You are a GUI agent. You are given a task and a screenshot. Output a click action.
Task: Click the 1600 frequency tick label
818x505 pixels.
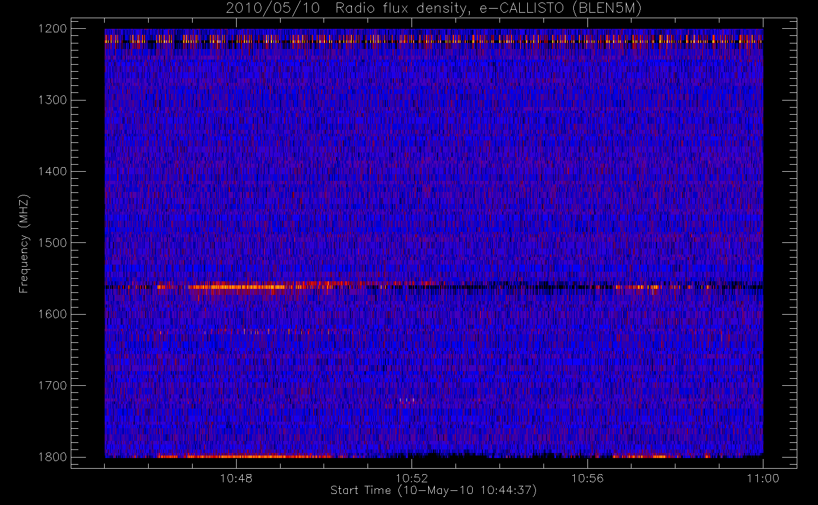(x=53, y=314)
